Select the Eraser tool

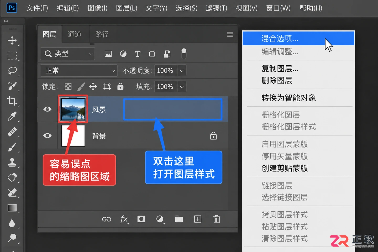click(12, 193)
